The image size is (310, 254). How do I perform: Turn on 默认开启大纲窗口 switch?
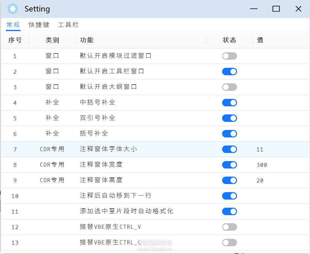(x=229, y=87)
